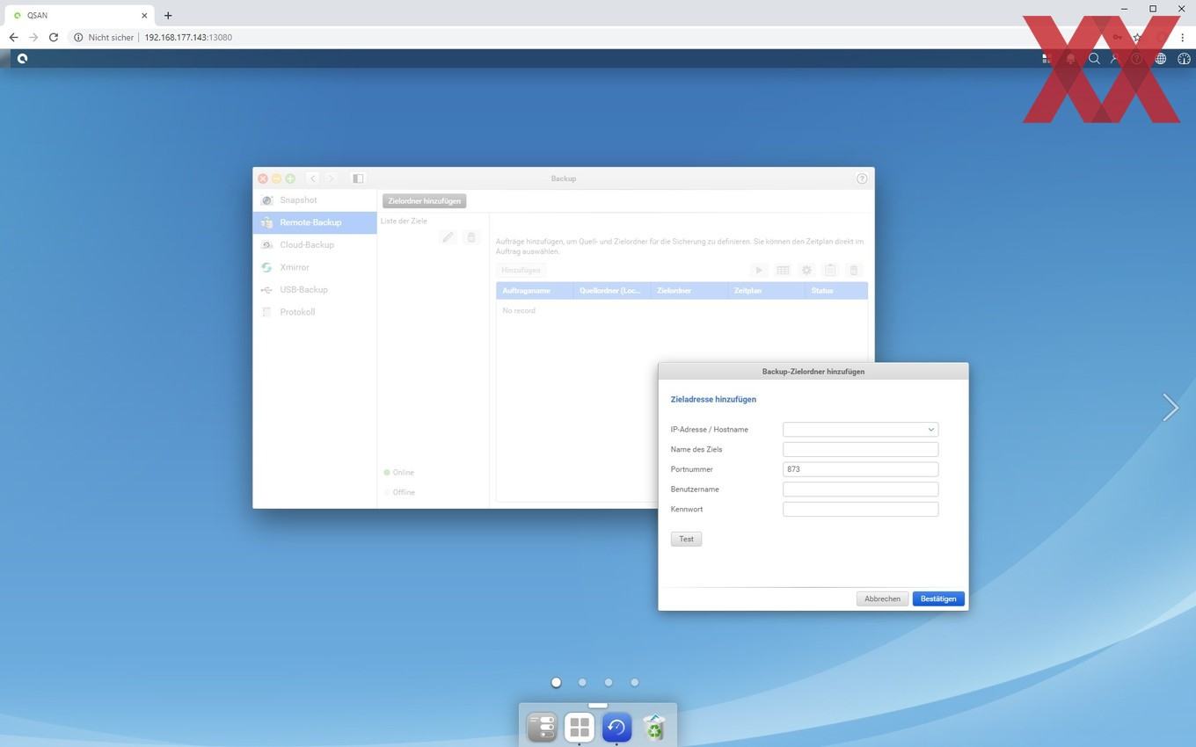The height and width of the screenshot is (747, 1196).
Task: Reload the page in the browser
Action: 54,38
